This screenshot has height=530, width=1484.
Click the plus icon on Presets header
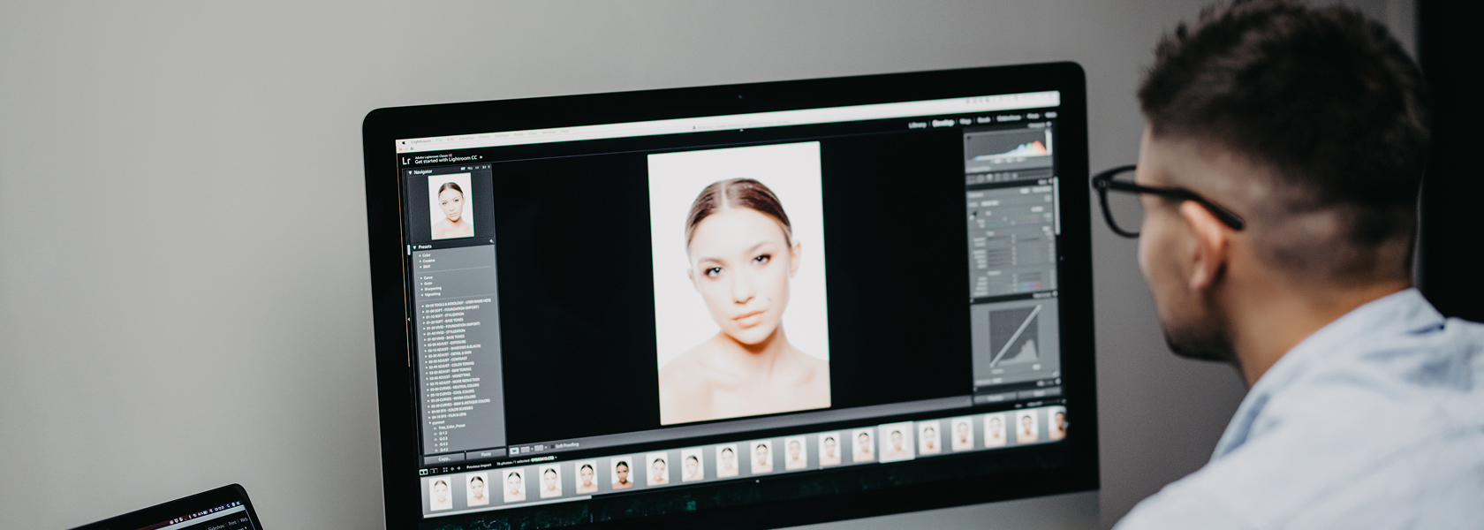491,241
